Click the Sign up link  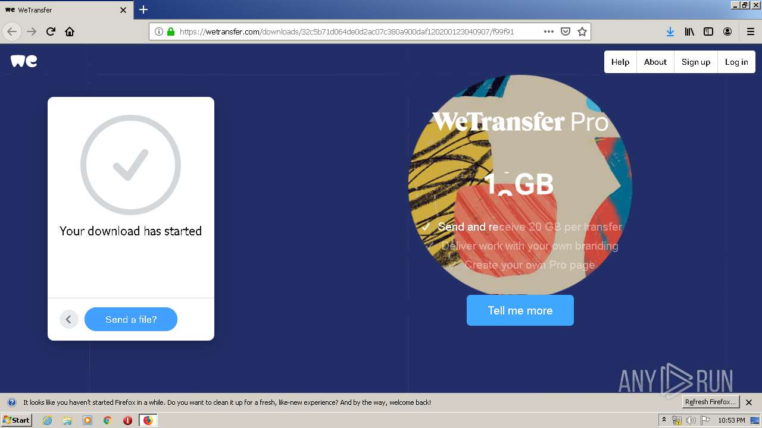(696, 62)
